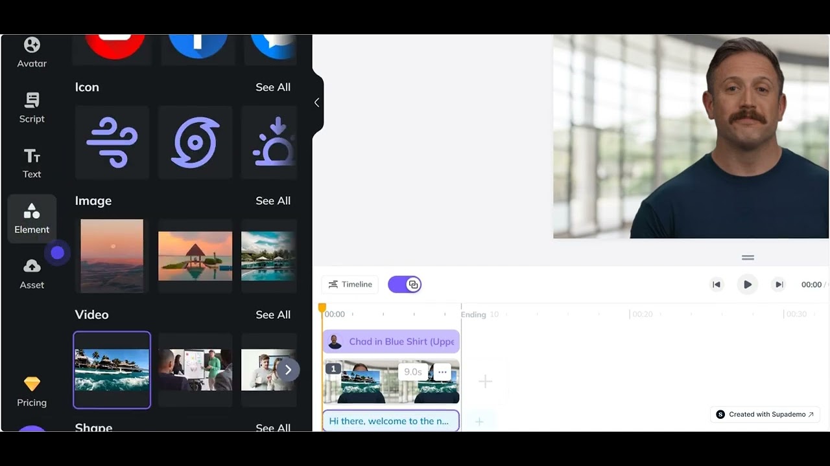
Task: Click the 9.0s scene duration badge
Action: 413,372
